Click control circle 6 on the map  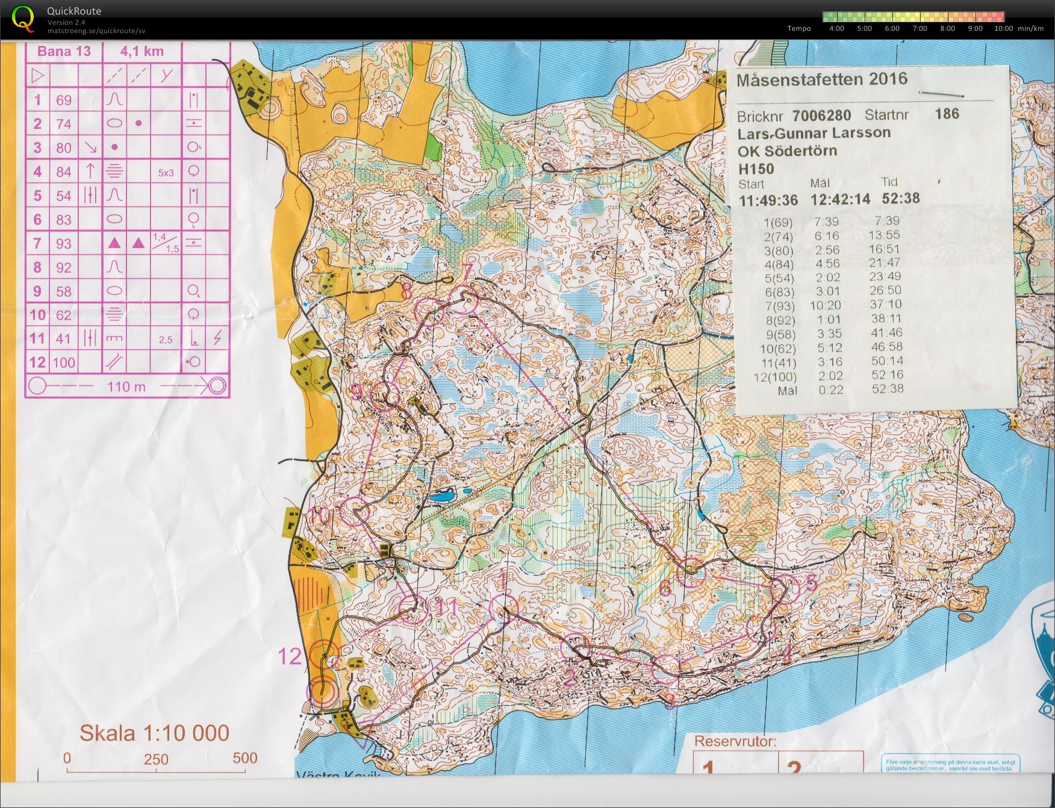pos(691,573)
